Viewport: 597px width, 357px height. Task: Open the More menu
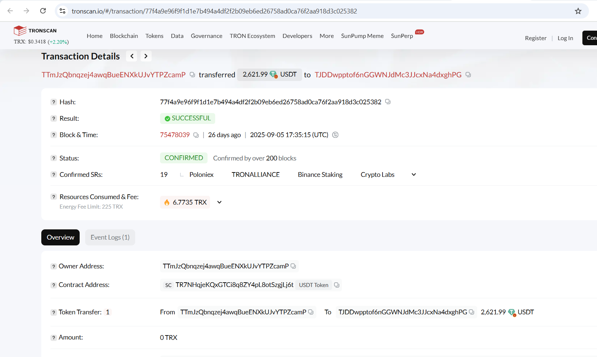327,36
